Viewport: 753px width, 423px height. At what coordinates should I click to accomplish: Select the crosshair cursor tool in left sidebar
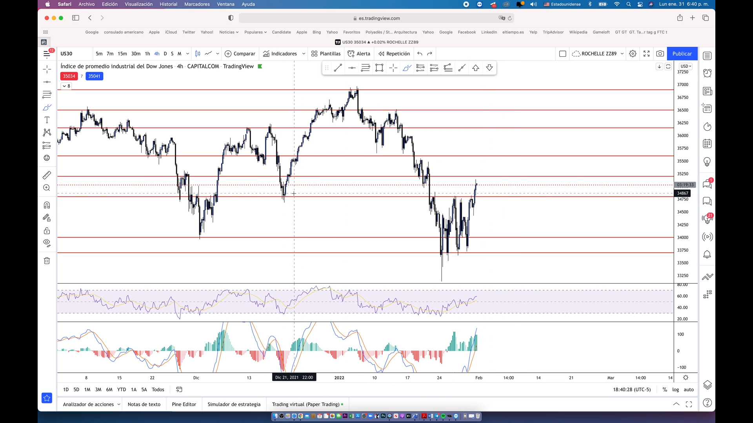click(47, 69)
